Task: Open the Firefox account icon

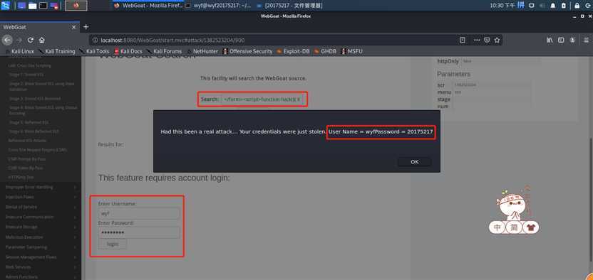Action: point(572,40)
